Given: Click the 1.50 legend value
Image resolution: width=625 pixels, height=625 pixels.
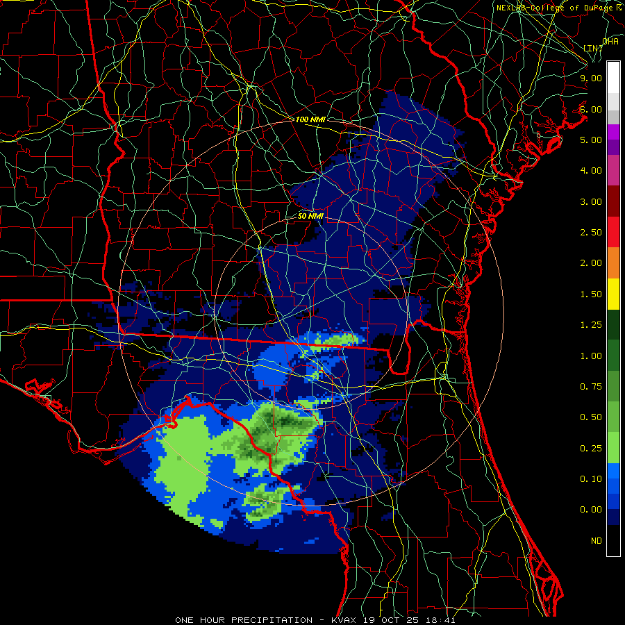Looking at the screenshot, I should (x=591, y=294).
